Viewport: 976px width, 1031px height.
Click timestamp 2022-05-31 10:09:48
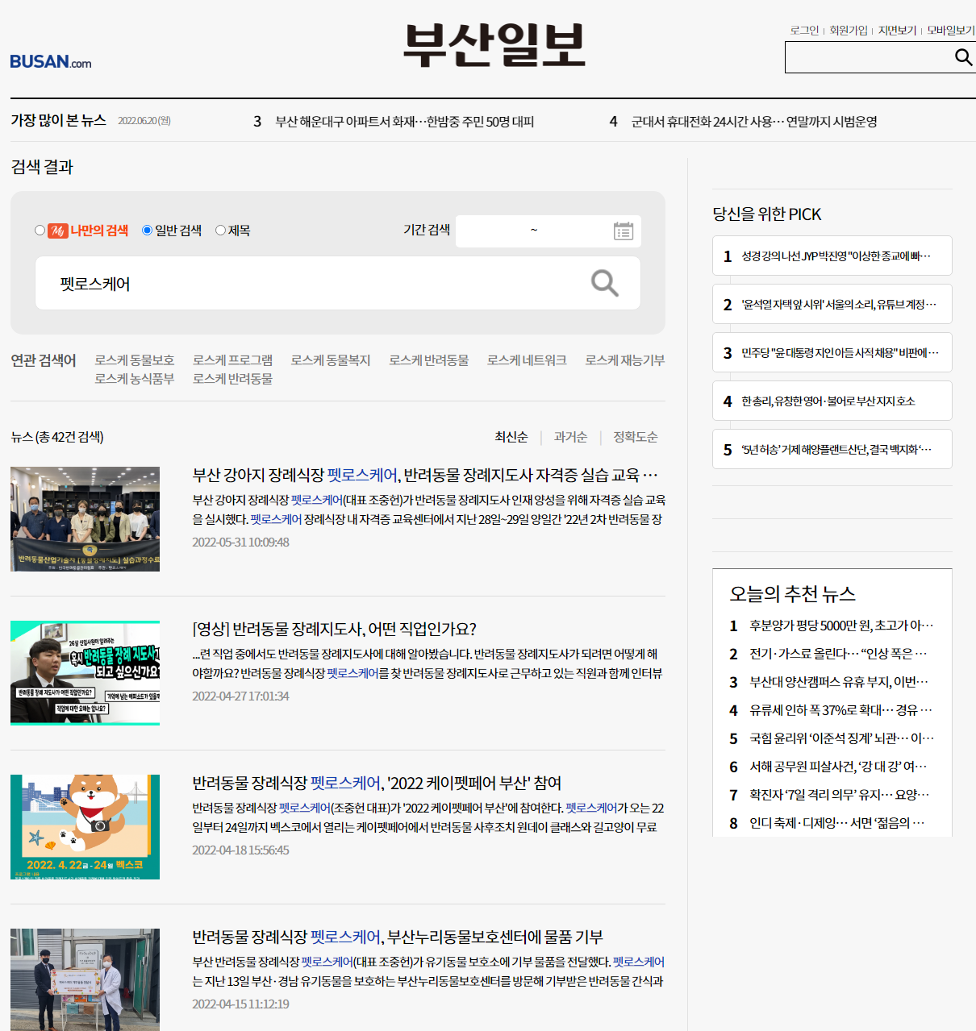240,543
